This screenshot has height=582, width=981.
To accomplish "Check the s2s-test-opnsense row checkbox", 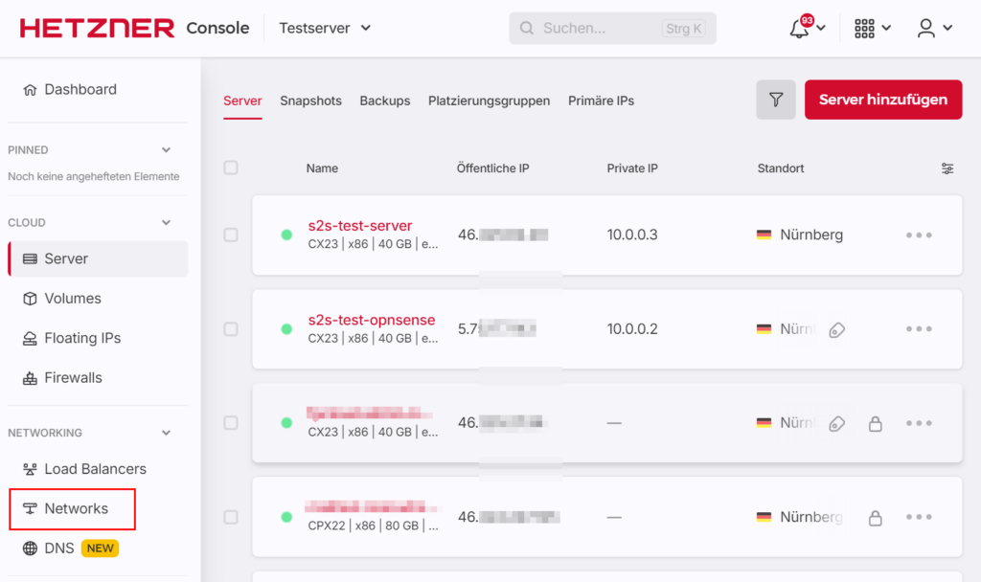I will pyautogui.click(x=231, y=329).
